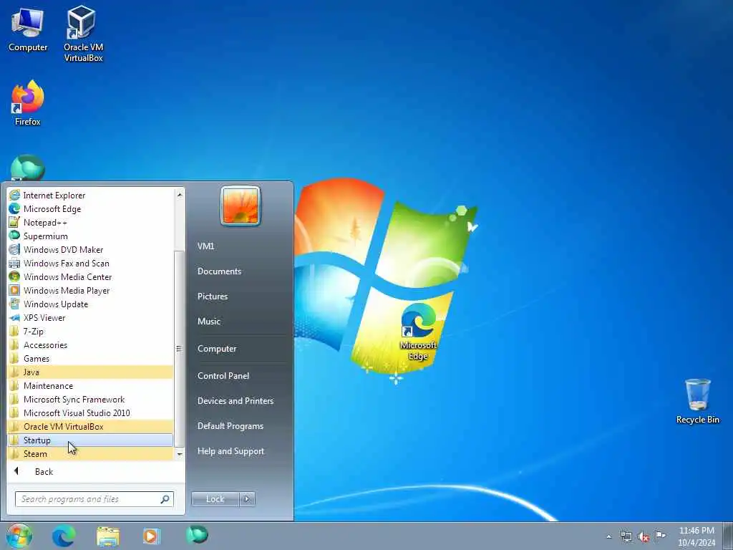Open Windows Update

click(90, 304)
